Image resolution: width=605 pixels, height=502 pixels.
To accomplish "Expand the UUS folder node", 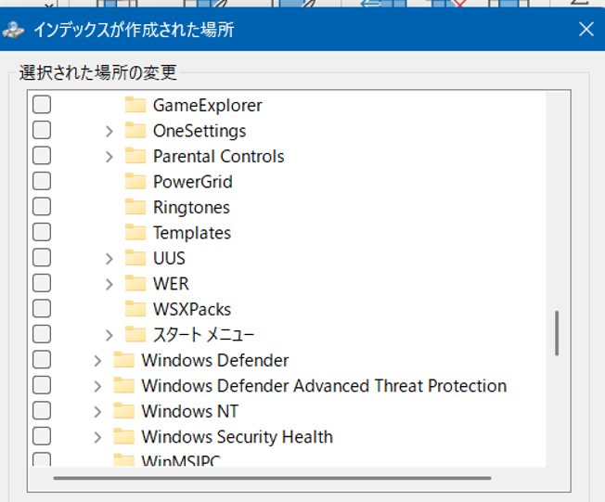I will click(109, 259).
